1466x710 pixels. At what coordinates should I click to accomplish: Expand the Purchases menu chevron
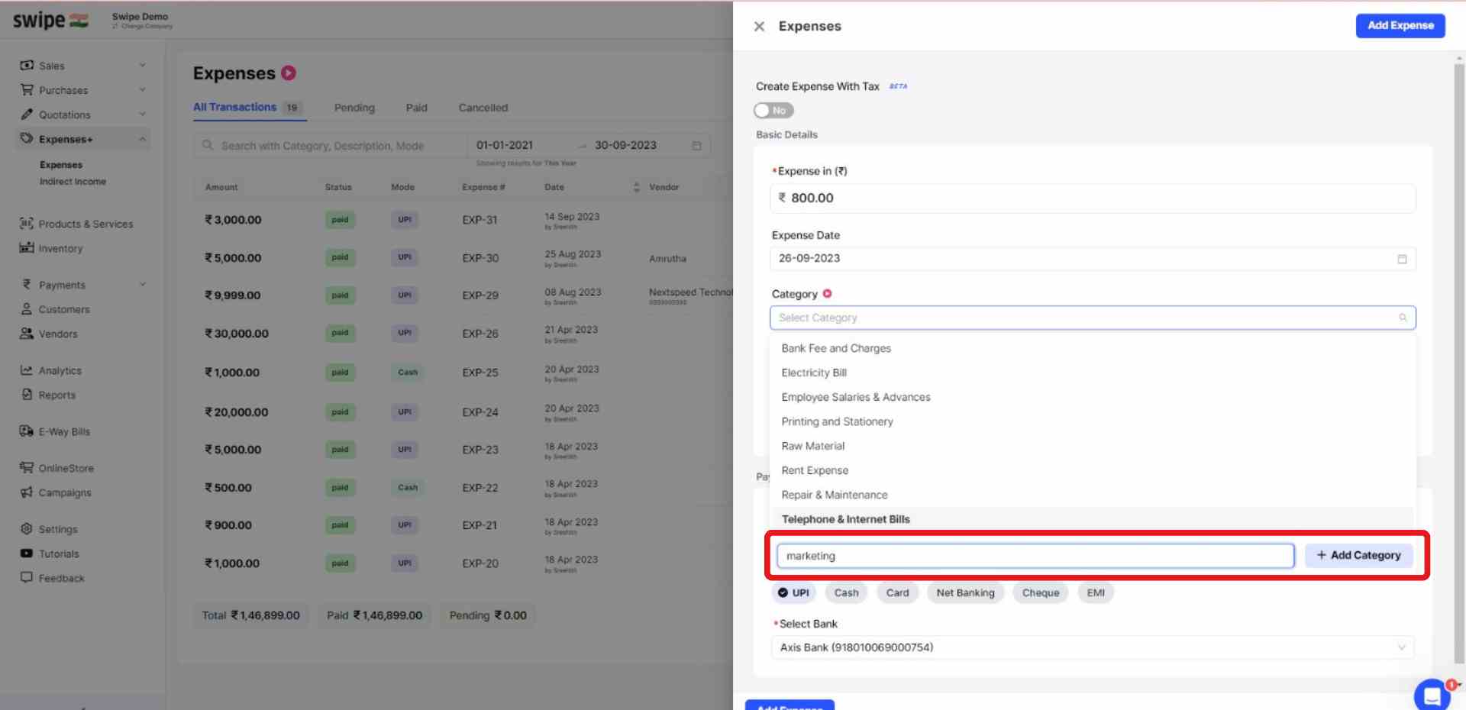tap(142, 90)
